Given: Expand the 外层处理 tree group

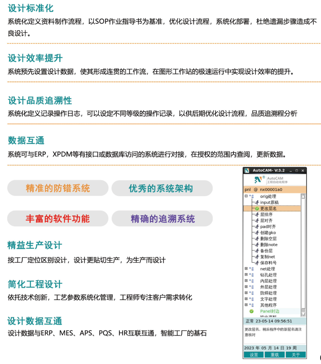Looking at the screenshot, I should tap(246, 287).
